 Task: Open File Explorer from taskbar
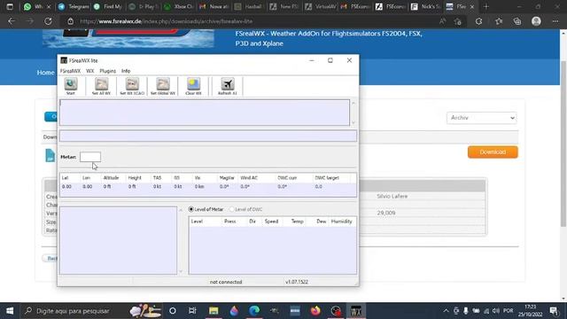pos(214,311)
